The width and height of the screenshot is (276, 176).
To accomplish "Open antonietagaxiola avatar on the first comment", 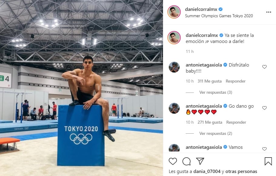I will tap(174, 67).
